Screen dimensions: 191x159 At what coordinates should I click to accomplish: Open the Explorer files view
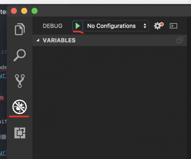tap(20, 29)
